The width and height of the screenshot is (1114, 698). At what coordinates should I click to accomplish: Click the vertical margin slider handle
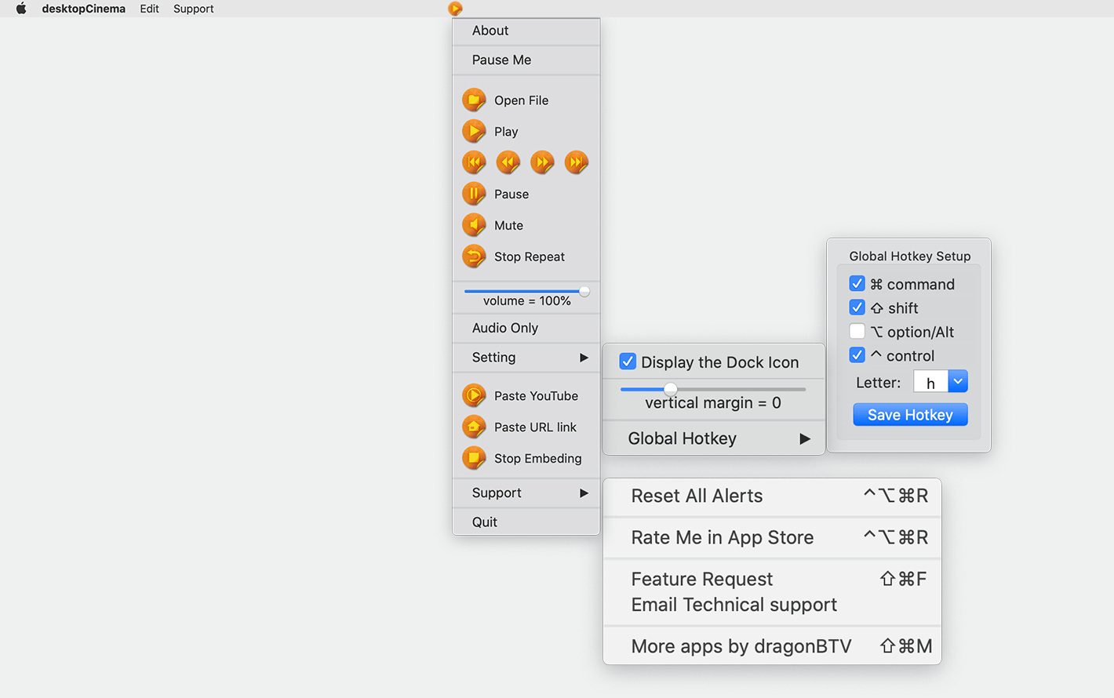click(x=671, y=389)
